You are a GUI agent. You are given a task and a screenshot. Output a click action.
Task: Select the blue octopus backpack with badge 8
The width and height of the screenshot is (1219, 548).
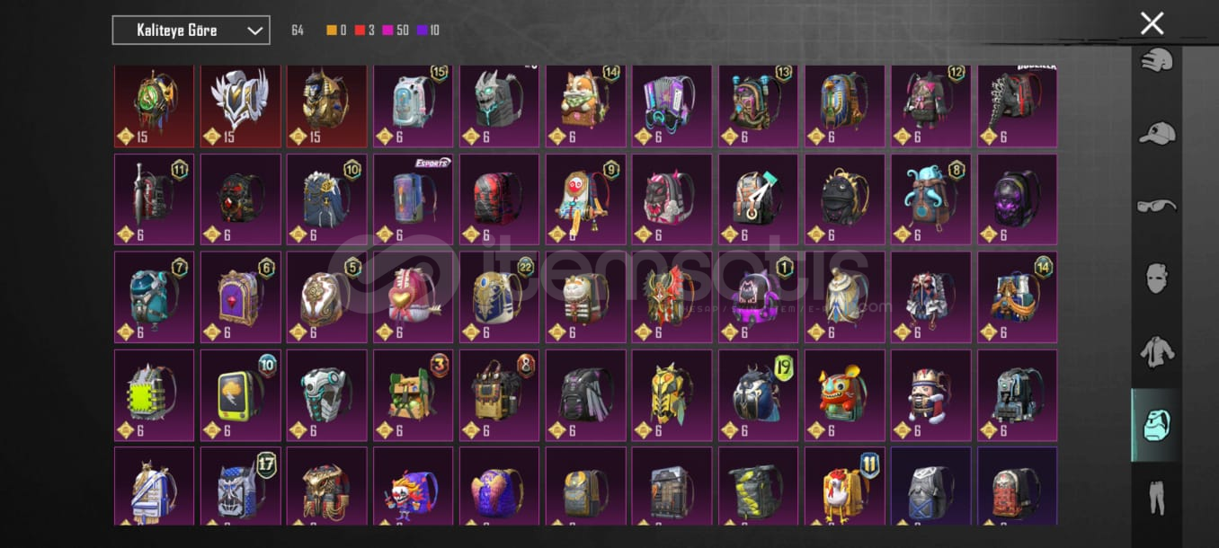(930, 199)
